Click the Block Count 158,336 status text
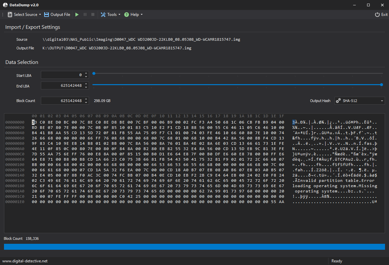The image size is (389, 265). tap(21, 238)
